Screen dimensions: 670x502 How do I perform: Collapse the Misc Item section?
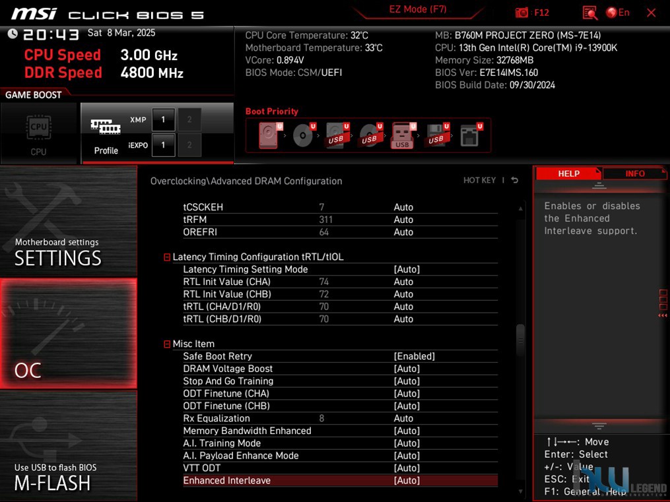(167, 344)
